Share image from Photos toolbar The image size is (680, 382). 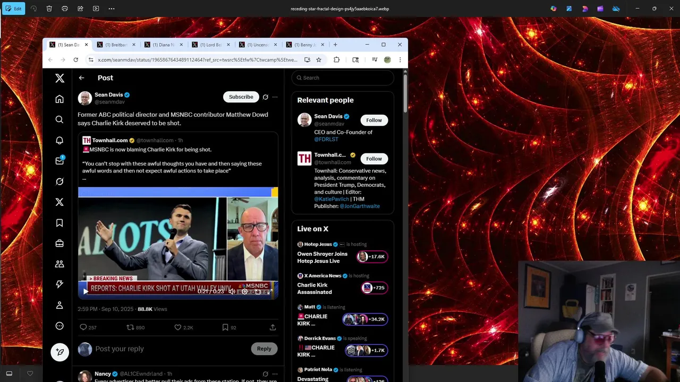click(x=80, y=8)
